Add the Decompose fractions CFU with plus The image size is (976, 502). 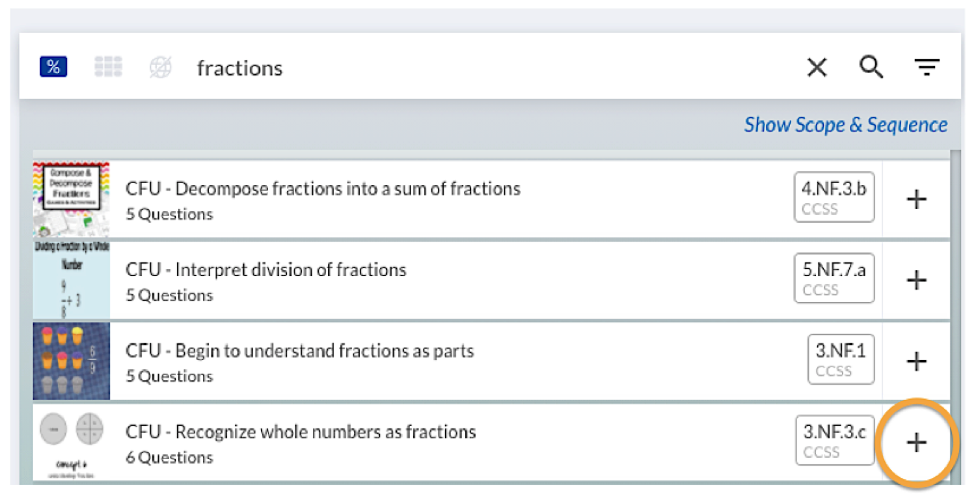[916, 199]
